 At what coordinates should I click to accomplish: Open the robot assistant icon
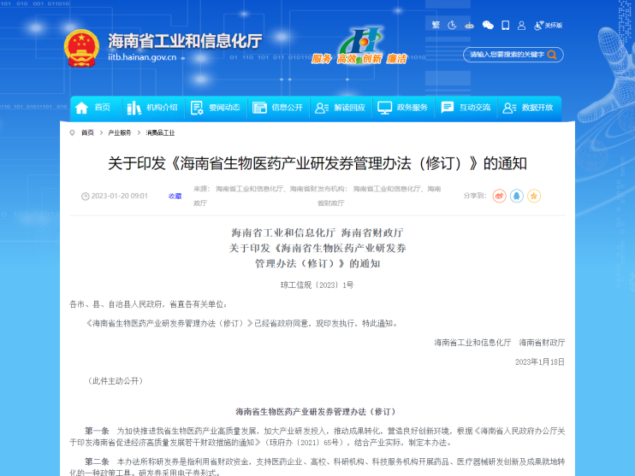tap(469, 26)
